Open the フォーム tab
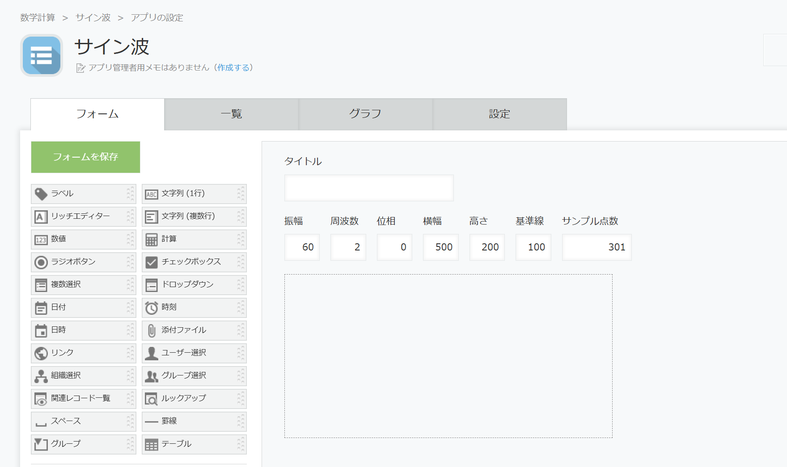 97,114
